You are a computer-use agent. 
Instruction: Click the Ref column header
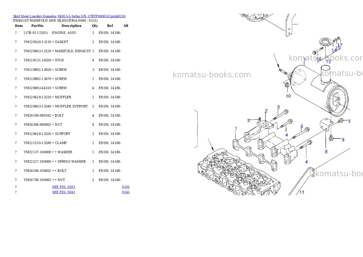pos(110,26)
